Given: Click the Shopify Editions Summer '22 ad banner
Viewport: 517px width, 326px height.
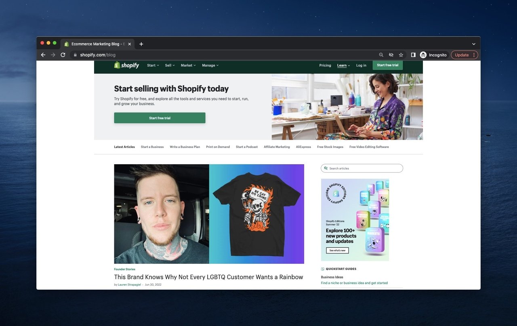Looking at the screenshot, I should click(x=355, y=220).
